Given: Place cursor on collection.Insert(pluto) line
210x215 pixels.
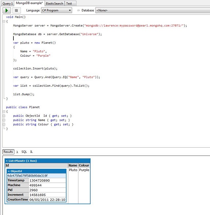Looking at the screenshot, I should [35, 68].
